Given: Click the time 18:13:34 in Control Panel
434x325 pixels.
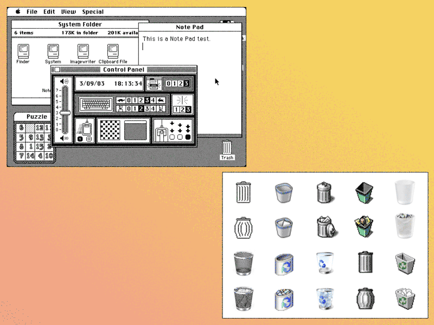Looking at the screenshot, I should pos(128,83).
